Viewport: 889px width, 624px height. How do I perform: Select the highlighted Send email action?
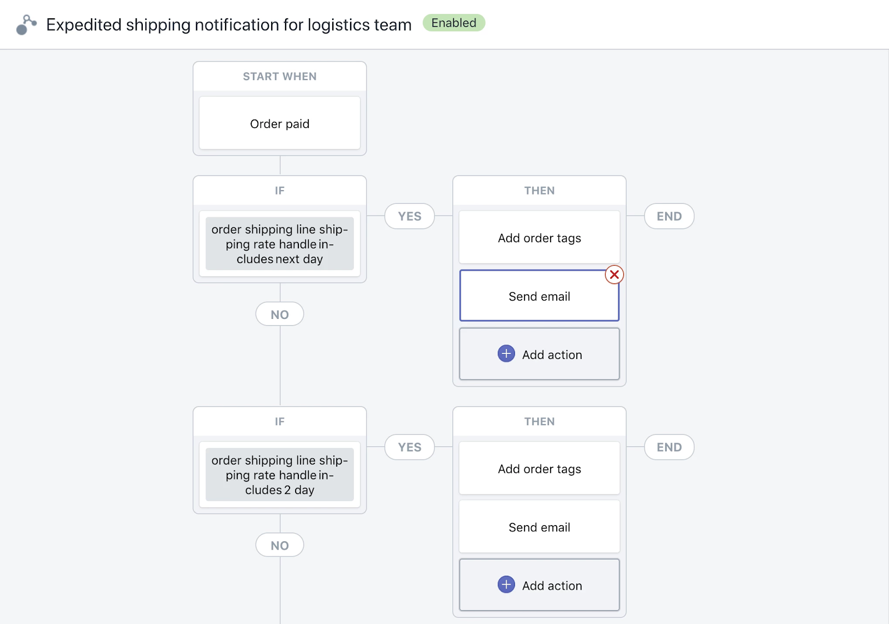[539, 296]
